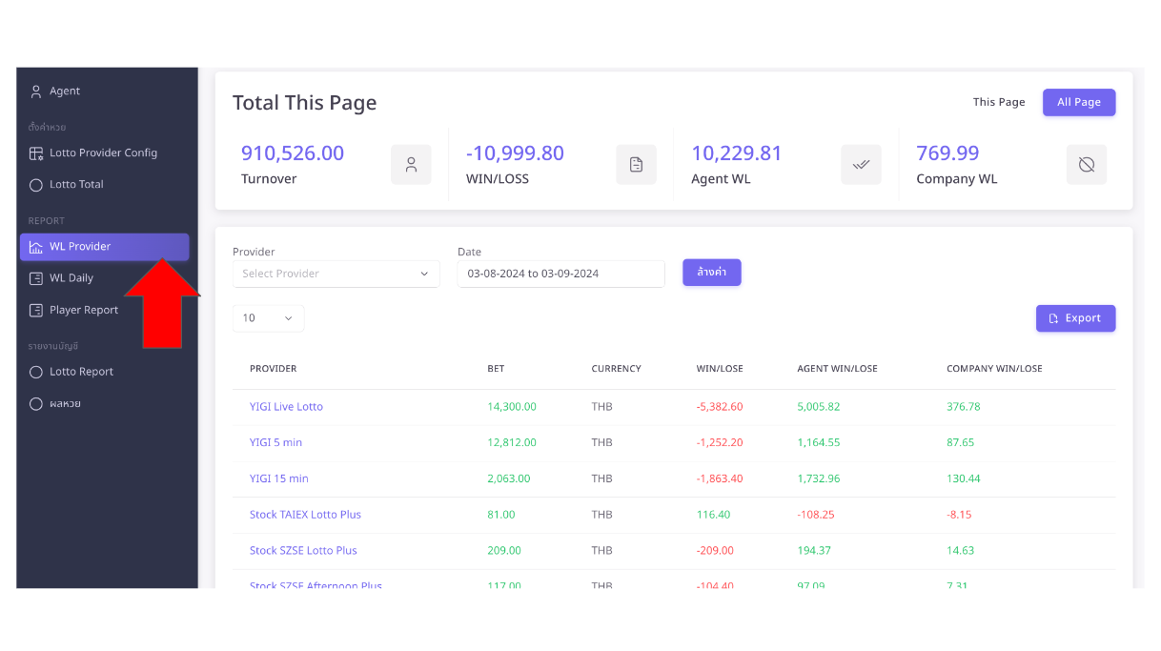Click the WIN/LOSS document icon tile

tap(636, 165)
